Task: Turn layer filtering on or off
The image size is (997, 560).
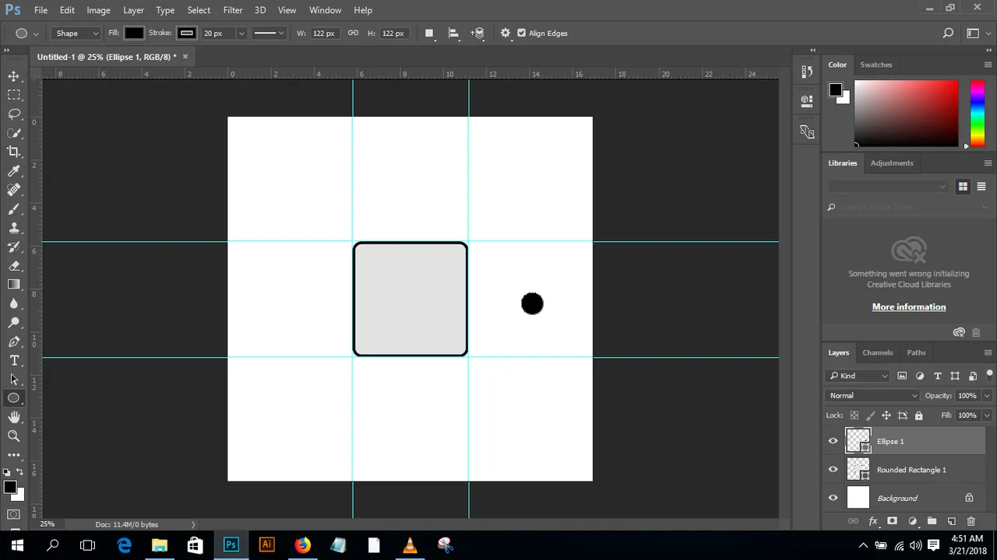Action: point(989,376)
